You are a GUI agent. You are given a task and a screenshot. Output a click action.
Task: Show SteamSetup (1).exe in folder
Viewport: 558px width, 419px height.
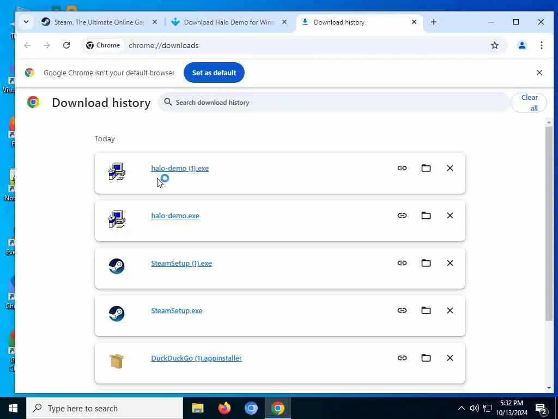click(426, 263)
